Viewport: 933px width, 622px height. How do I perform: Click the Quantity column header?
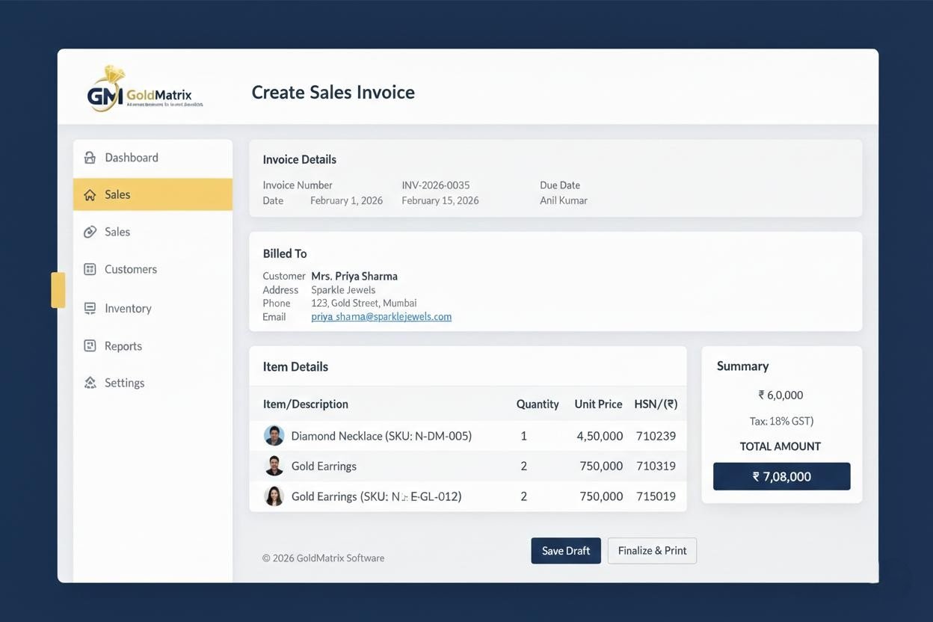tap(537, 404)
